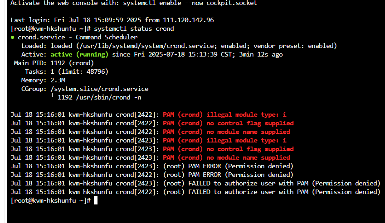This screenshot has width=385, height=223.
Task: Click crond[2423] "PAM ERROR (Permission denied)" line
Action: point(228,166)
